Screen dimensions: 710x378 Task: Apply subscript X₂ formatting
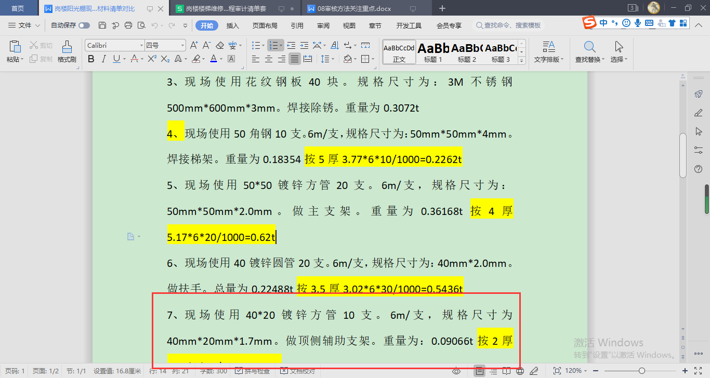tap(165, 59)
